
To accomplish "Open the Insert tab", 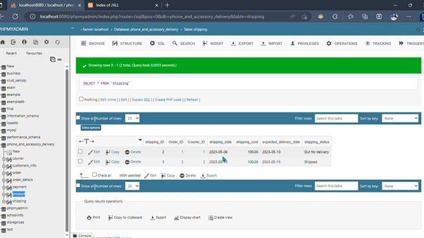I will (213, 43).
